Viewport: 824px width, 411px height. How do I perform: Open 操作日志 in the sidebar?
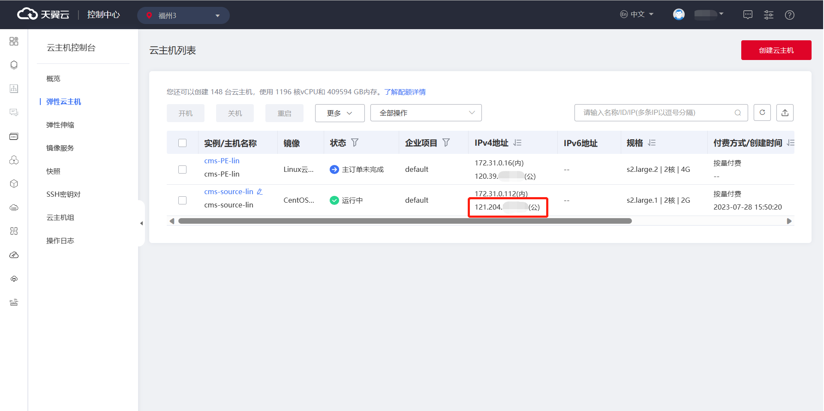tap(60, 240)
